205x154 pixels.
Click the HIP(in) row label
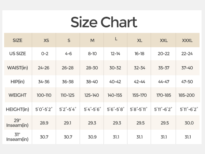(17, 81)
